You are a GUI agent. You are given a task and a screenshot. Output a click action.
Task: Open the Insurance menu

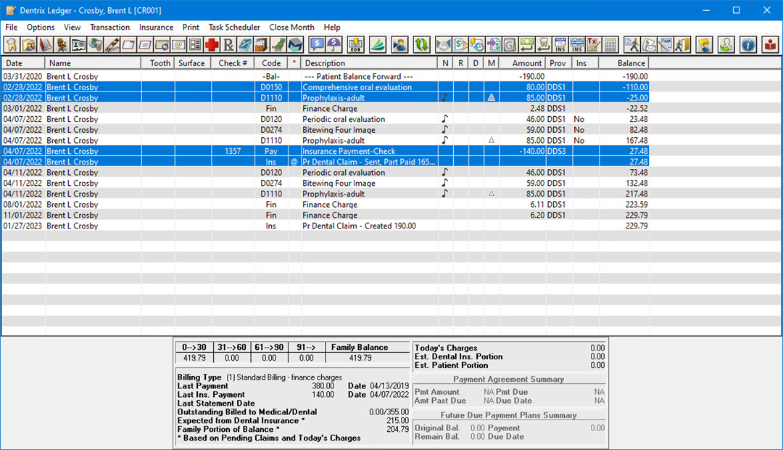coord(156,28)
